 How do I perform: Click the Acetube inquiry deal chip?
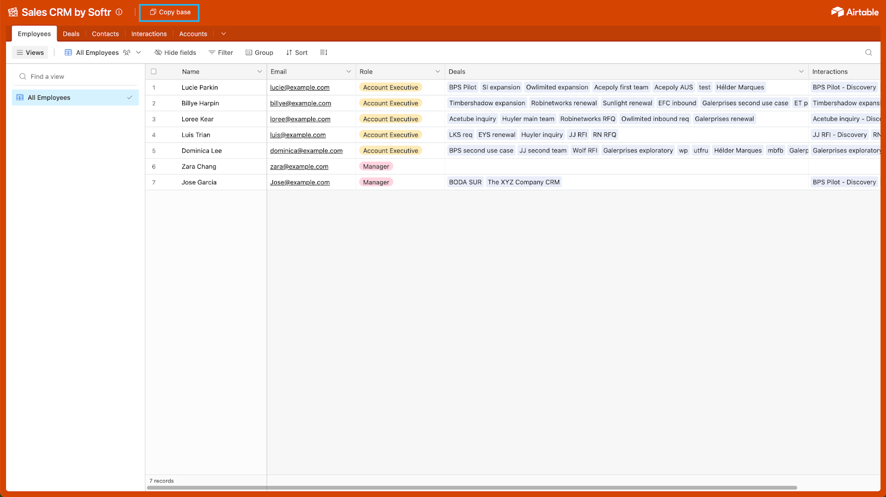[x=472, y=119]
